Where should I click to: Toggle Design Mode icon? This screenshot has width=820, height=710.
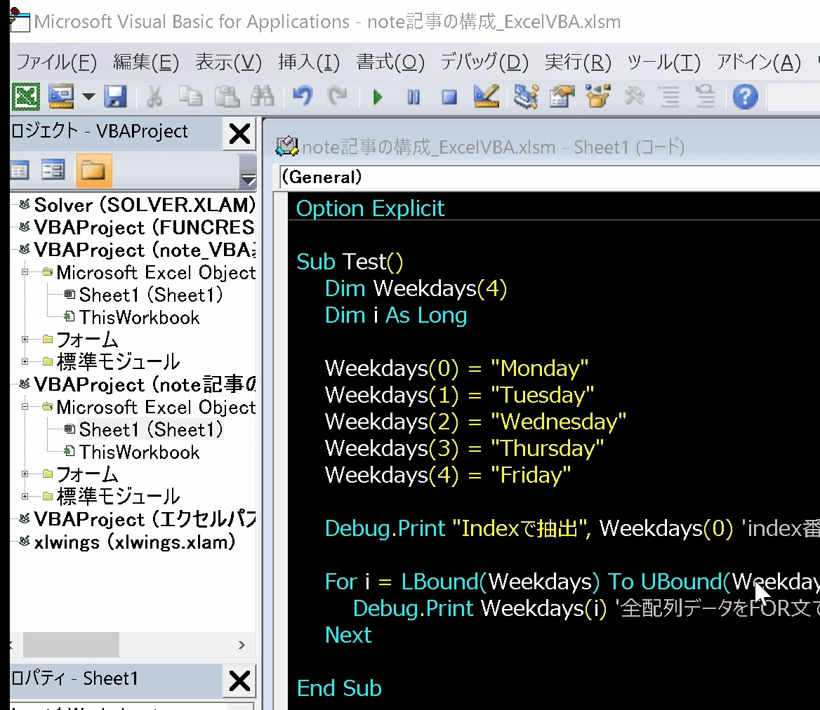point(486,97)
